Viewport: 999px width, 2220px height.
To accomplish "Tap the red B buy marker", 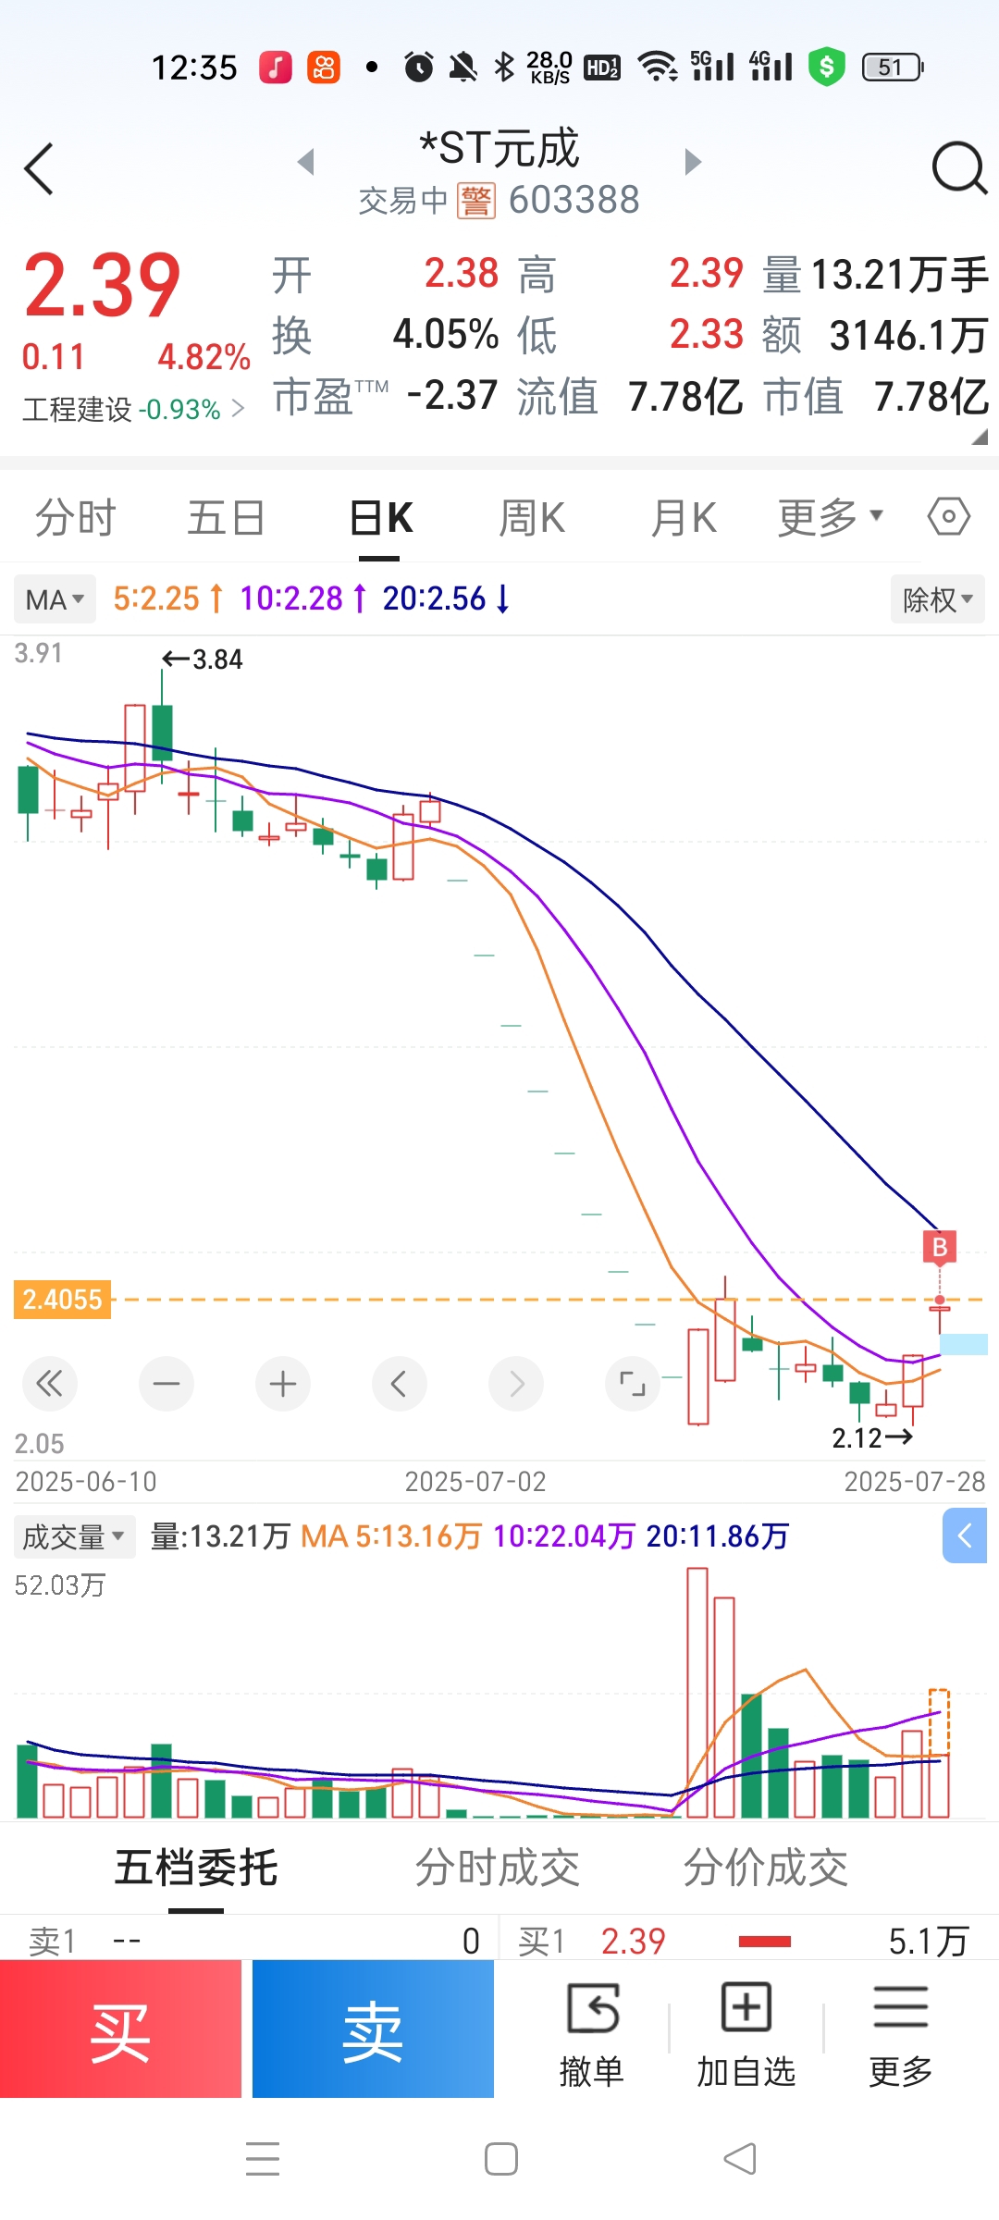I will click(940, 1247).
